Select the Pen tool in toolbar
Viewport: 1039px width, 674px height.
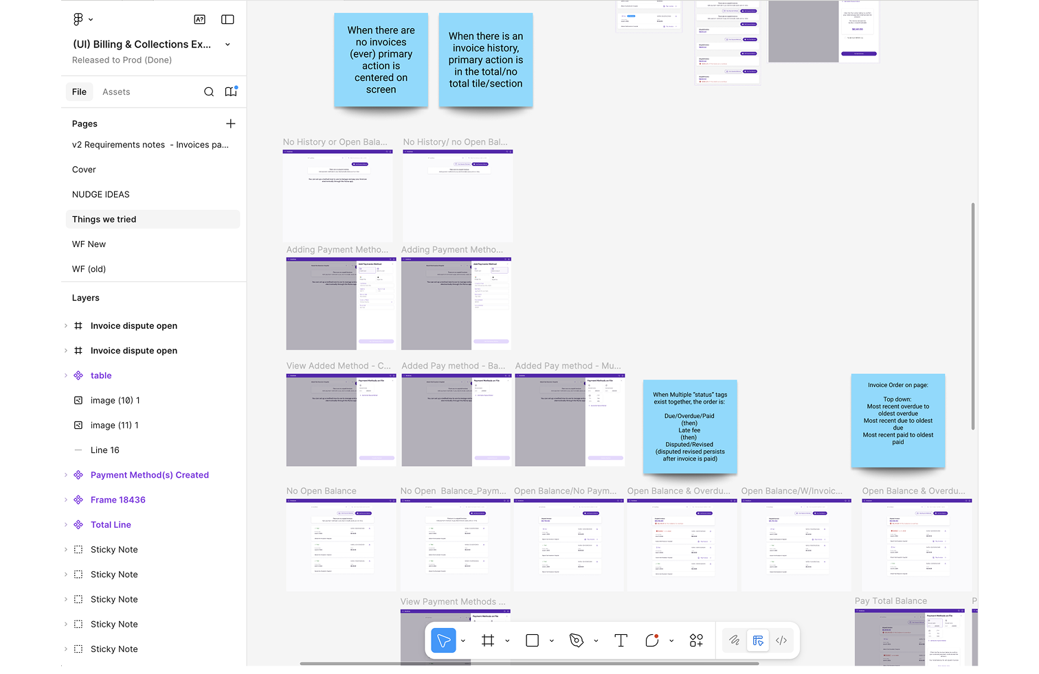(577, 640)
